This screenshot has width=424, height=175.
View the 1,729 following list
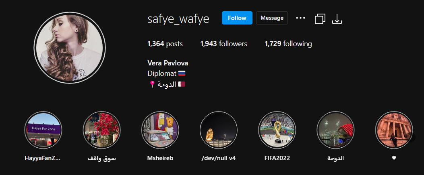click(x=288, y=44)
